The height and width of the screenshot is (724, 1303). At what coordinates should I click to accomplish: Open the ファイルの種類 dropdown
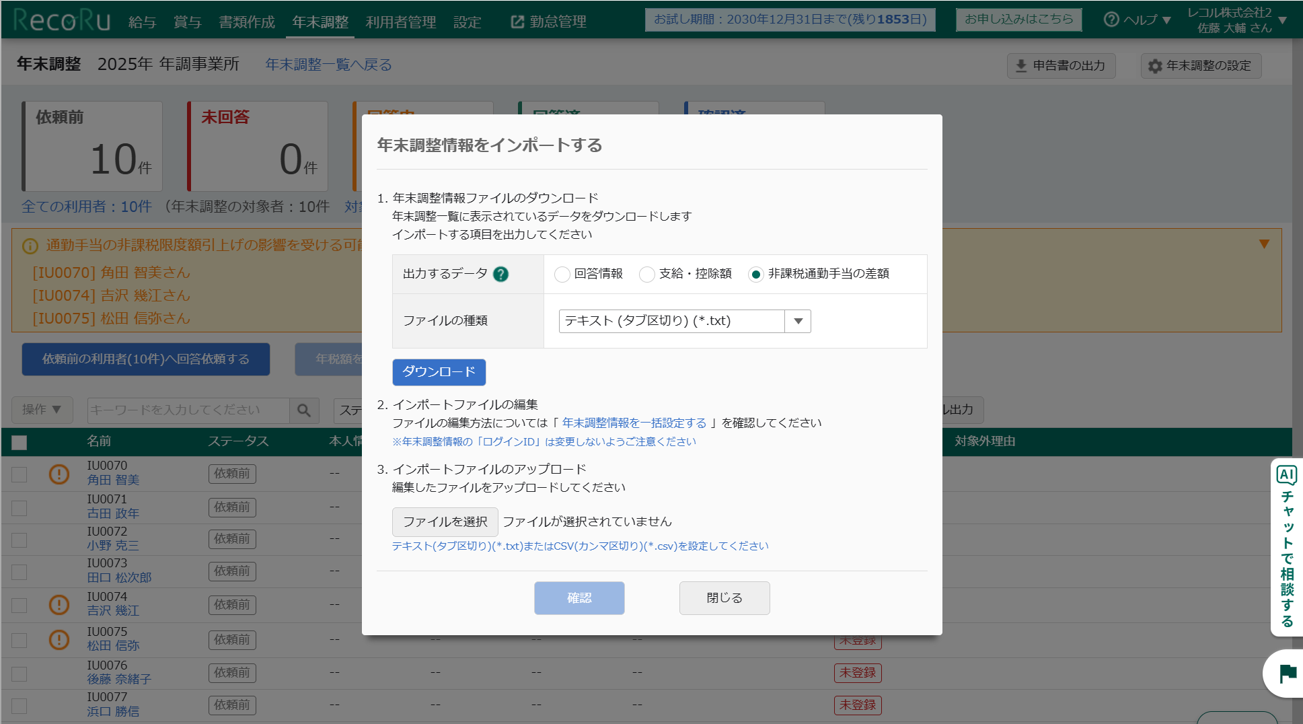coord(798,321)
